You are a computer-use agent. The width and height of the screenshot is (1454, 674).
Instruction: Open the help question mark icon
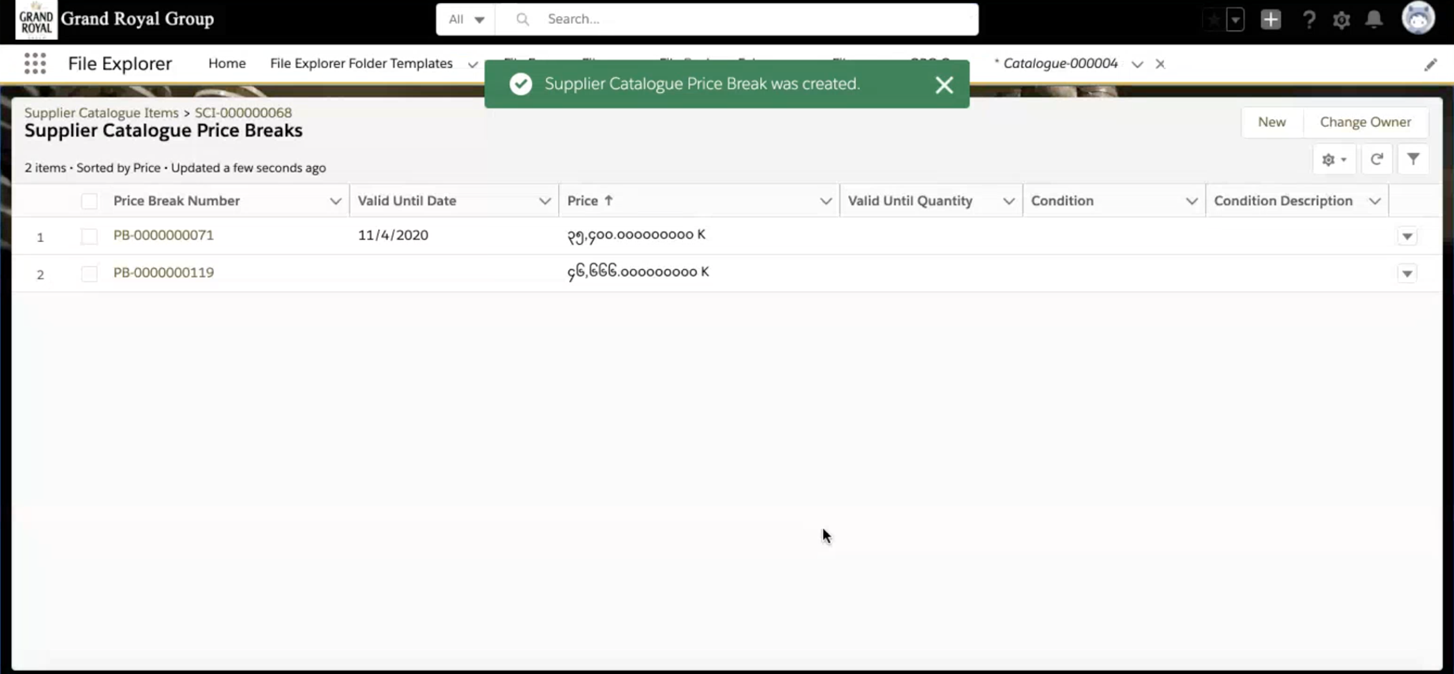tap(1309, 19)
